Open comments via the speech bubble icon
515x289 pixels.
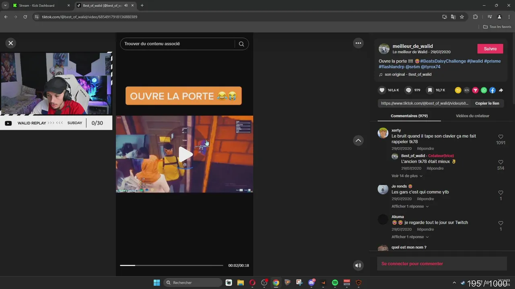408,90
